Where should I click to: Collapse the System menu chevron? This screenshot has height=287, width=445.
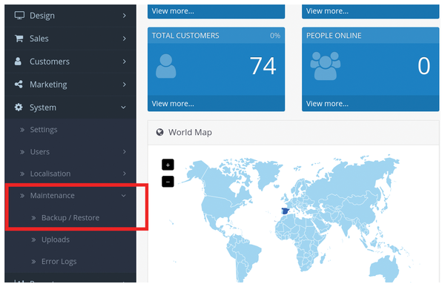point(123,108)
